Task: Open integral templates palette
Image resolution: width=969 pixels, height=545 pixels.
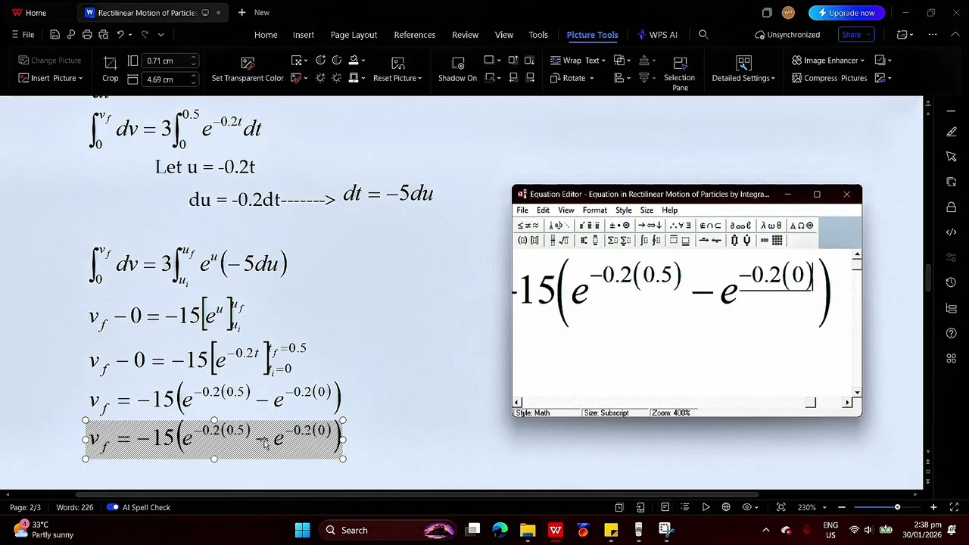Action: (x=650, y=241)
